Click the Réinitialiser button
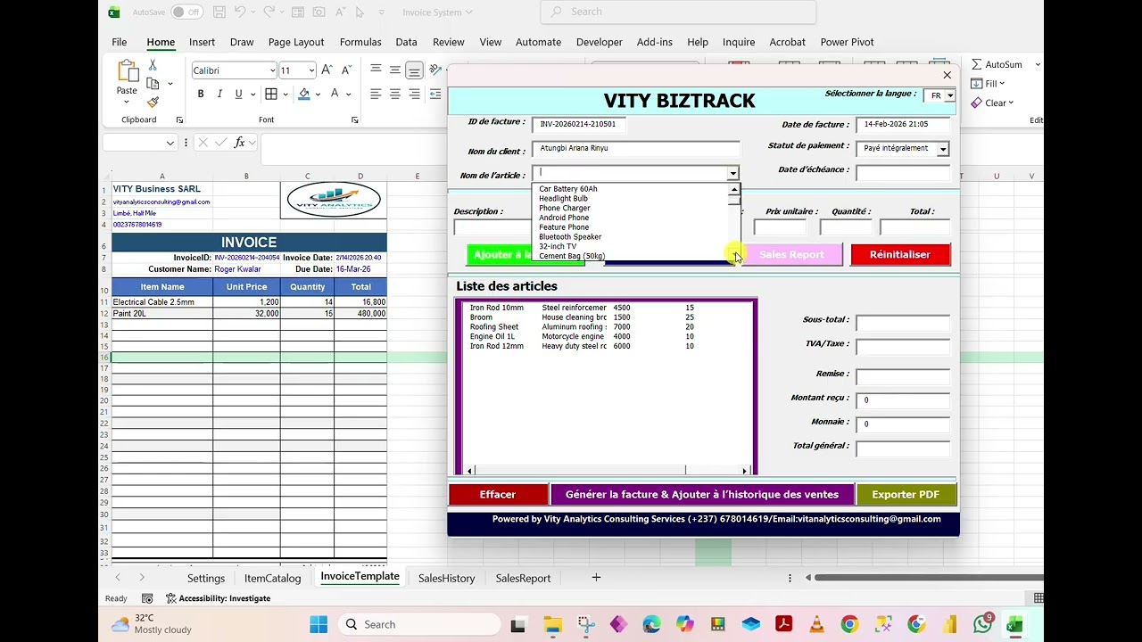The width and height of the screenshot is (1142, 642). (x=900, y=255)
